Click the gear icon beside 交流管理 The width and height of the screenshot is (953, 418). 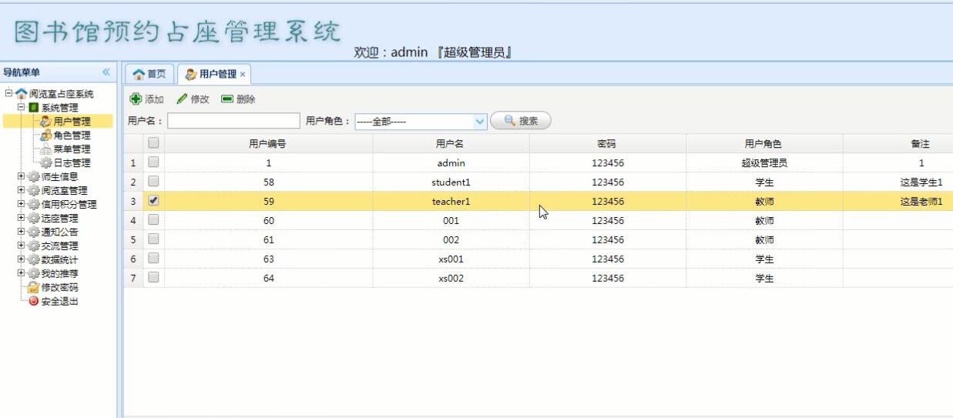(33, 246)
